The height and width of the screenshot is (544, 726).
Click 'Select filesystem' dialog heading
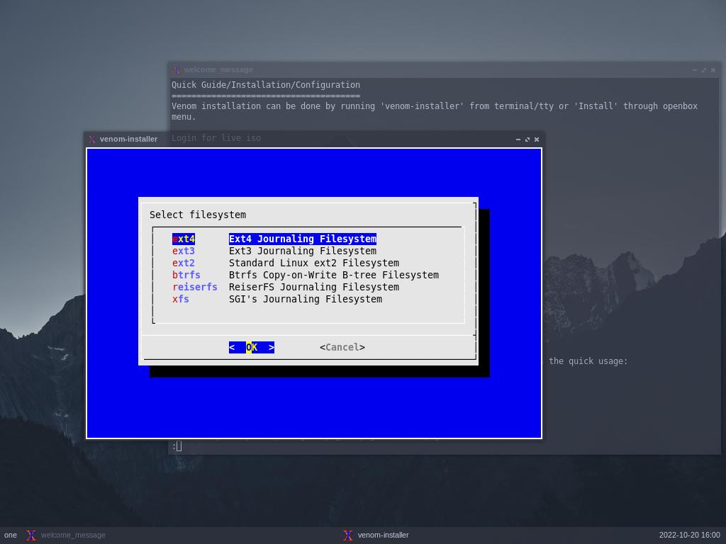pyautogui.click(x=198, y=215)
